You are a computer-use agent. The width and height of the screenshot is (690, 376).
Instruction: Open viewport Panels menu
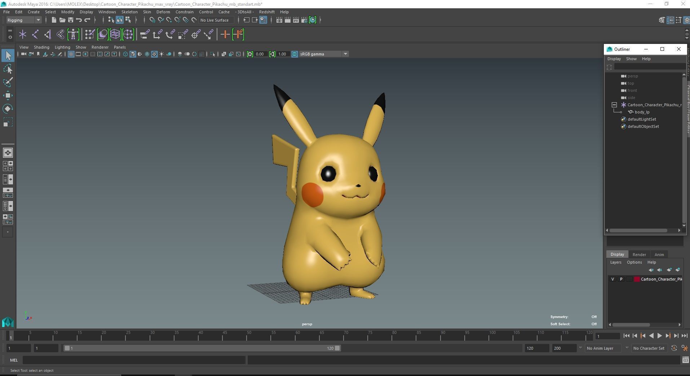click(x=120, y=47)
